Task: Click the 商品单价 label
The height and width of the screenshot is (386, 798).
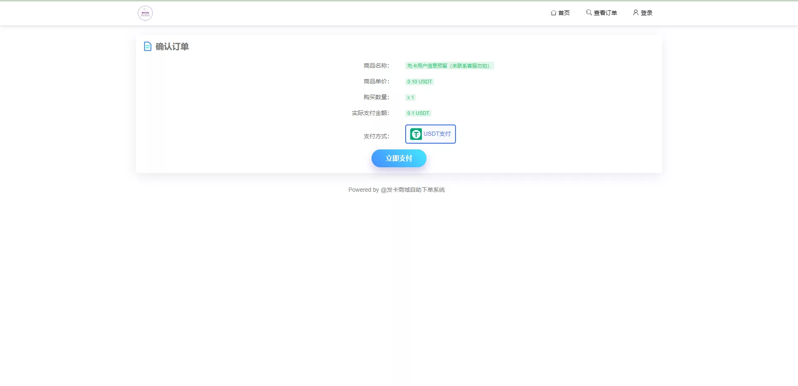Action: (376, 81)
